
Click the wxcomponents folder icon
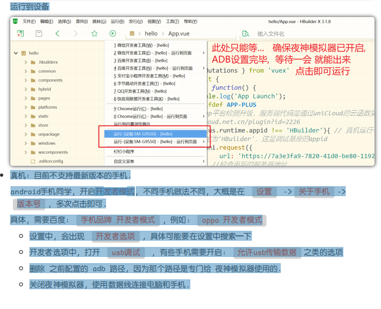[x=33, y=152]
